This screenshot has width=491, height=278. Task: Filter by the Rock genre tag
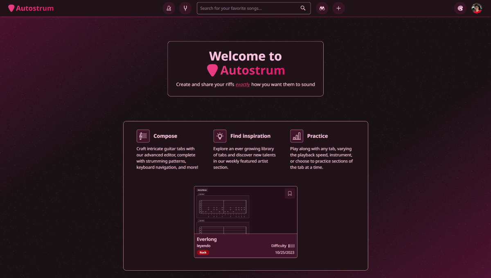pyautogui.click(x=203, y=253)
